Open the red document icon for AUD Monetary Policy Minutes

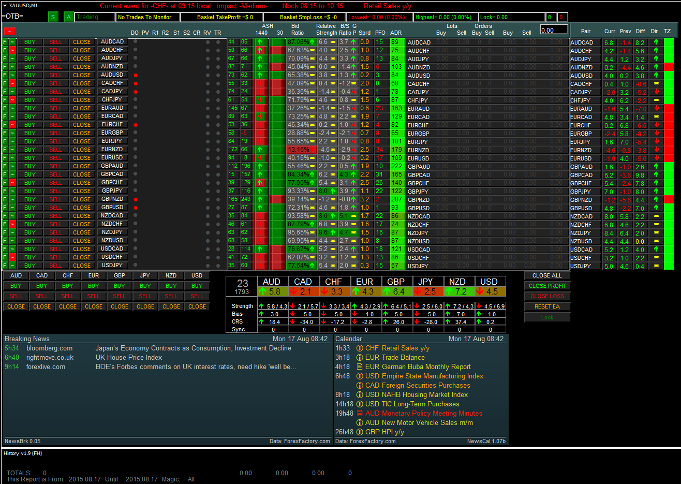(x=360, y=414)
